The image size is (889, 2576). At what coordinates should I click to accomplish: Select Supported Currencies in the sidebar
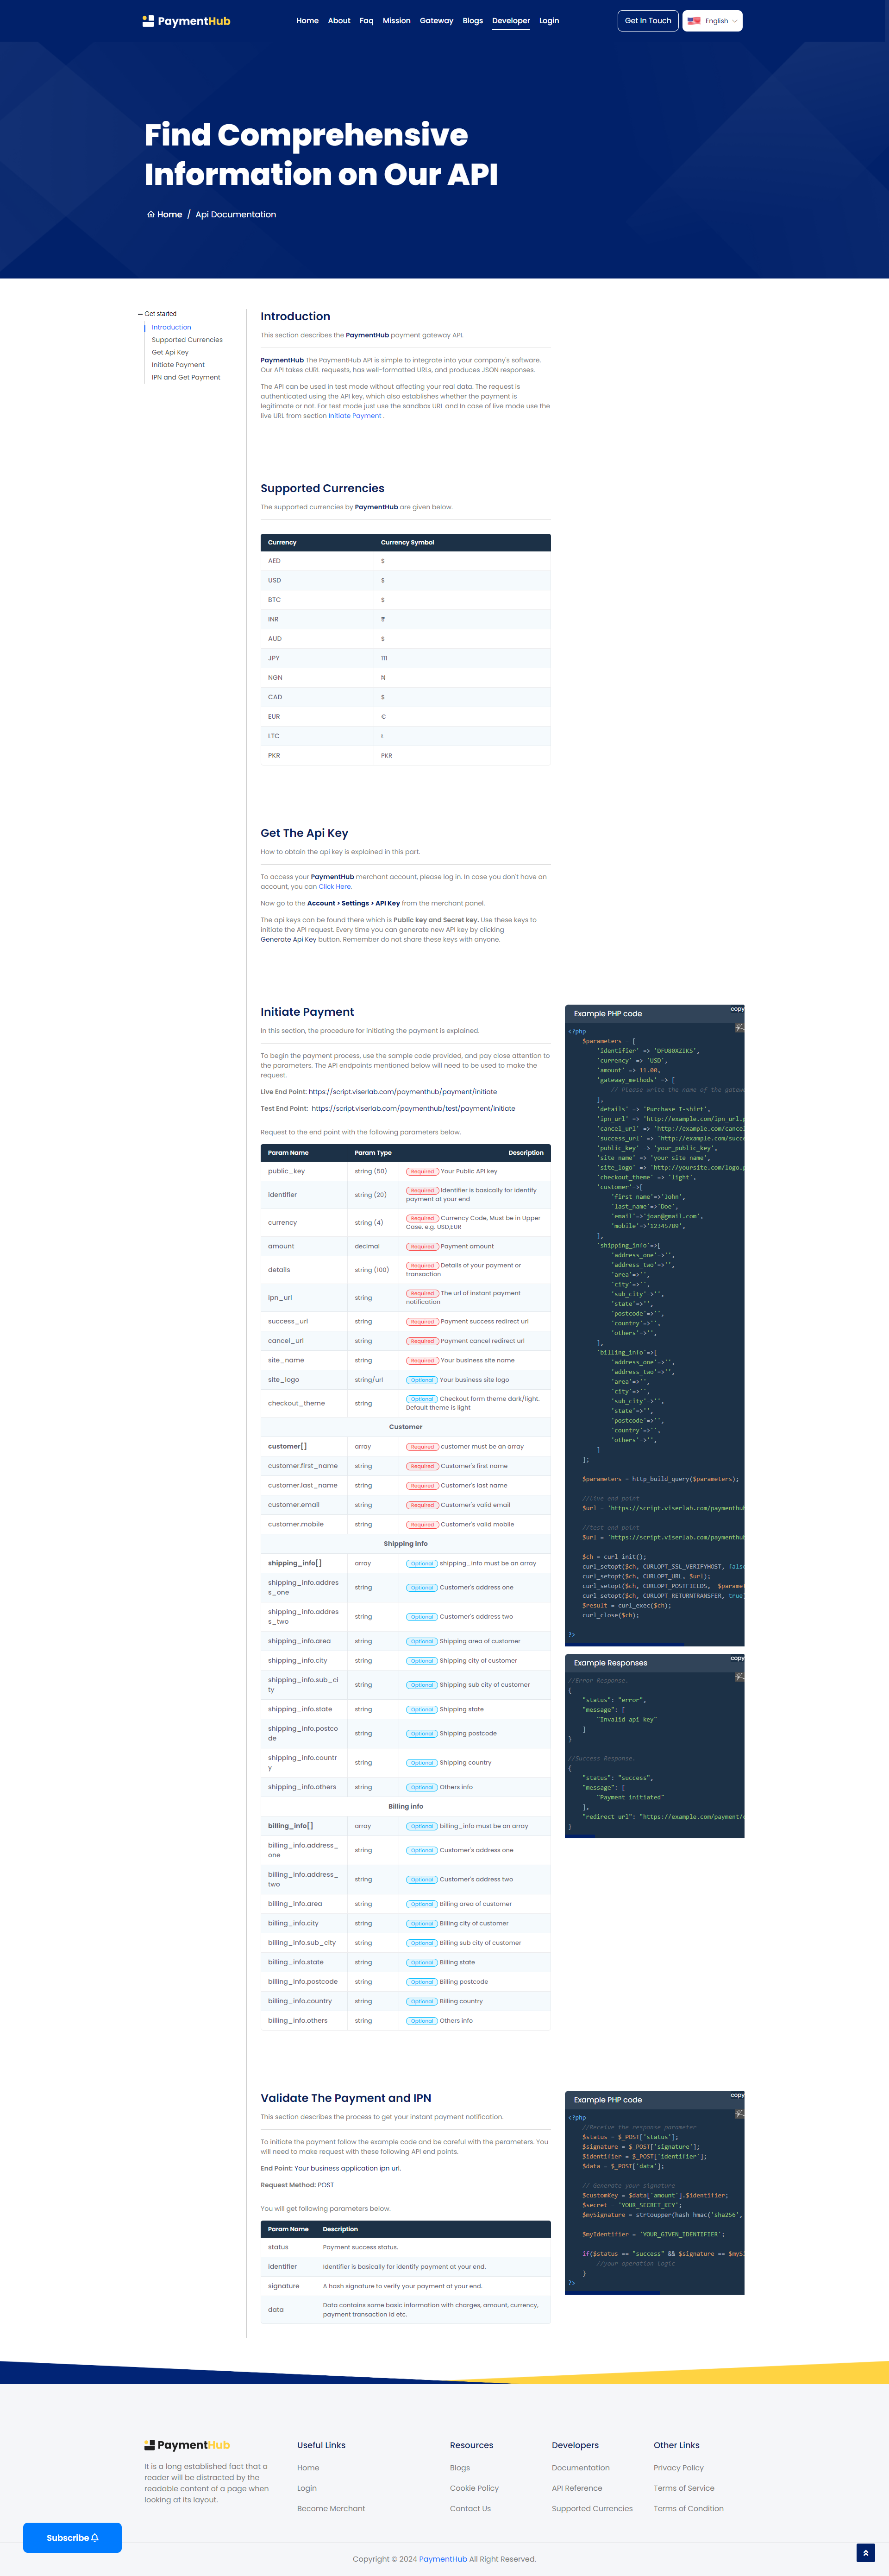[x=187, y=340]
